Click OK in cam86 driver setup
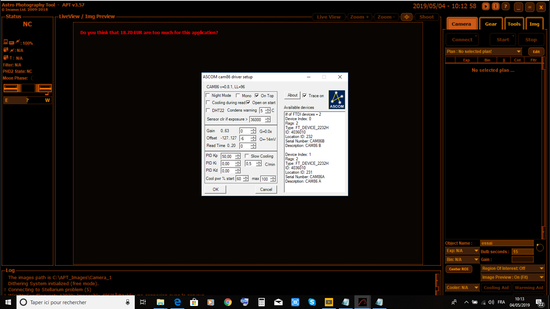Image resolution: width=550 pixels, height=309 pixels. pos(216,190)
